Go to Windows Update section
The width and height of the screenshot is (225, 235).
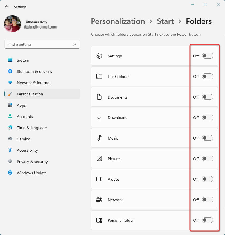click(42, 173)
